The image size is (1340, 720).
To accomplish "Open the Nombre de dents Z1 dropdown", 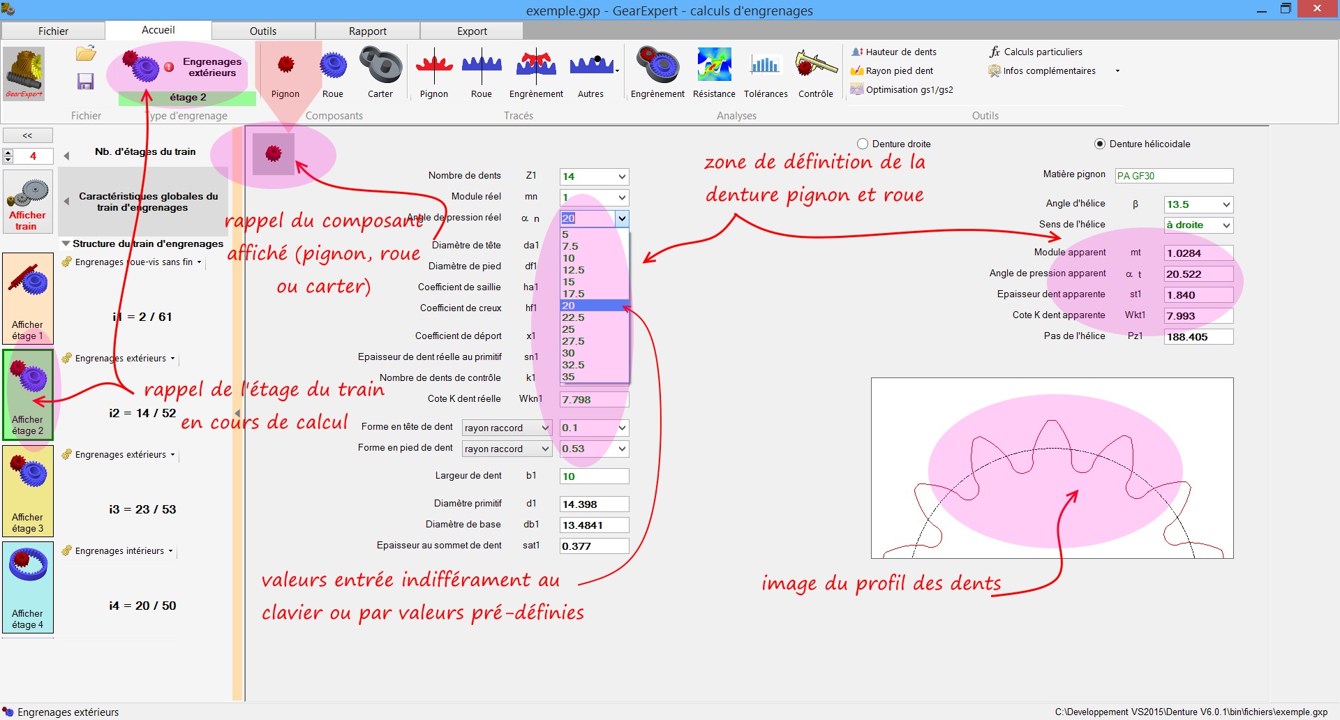I will coord(622,177).
